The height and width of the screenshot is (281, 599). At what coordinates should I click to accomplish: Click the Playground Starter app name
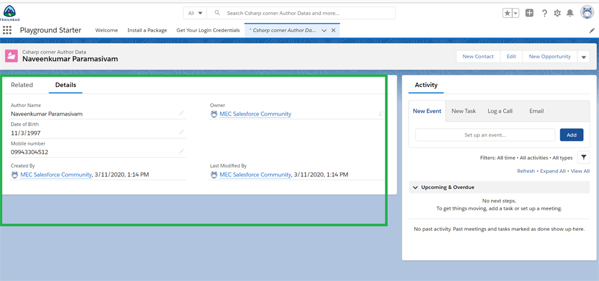(x=50, y=30)
